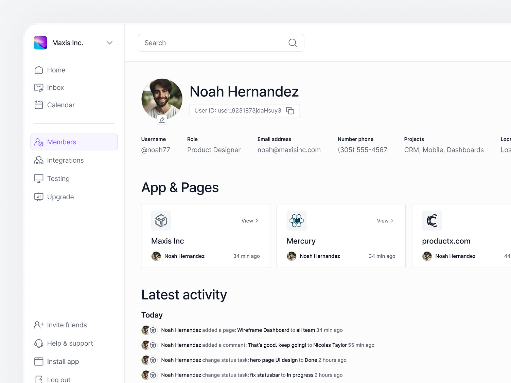Click the (305) 555-4567 phone number

(x=363, y=150)
